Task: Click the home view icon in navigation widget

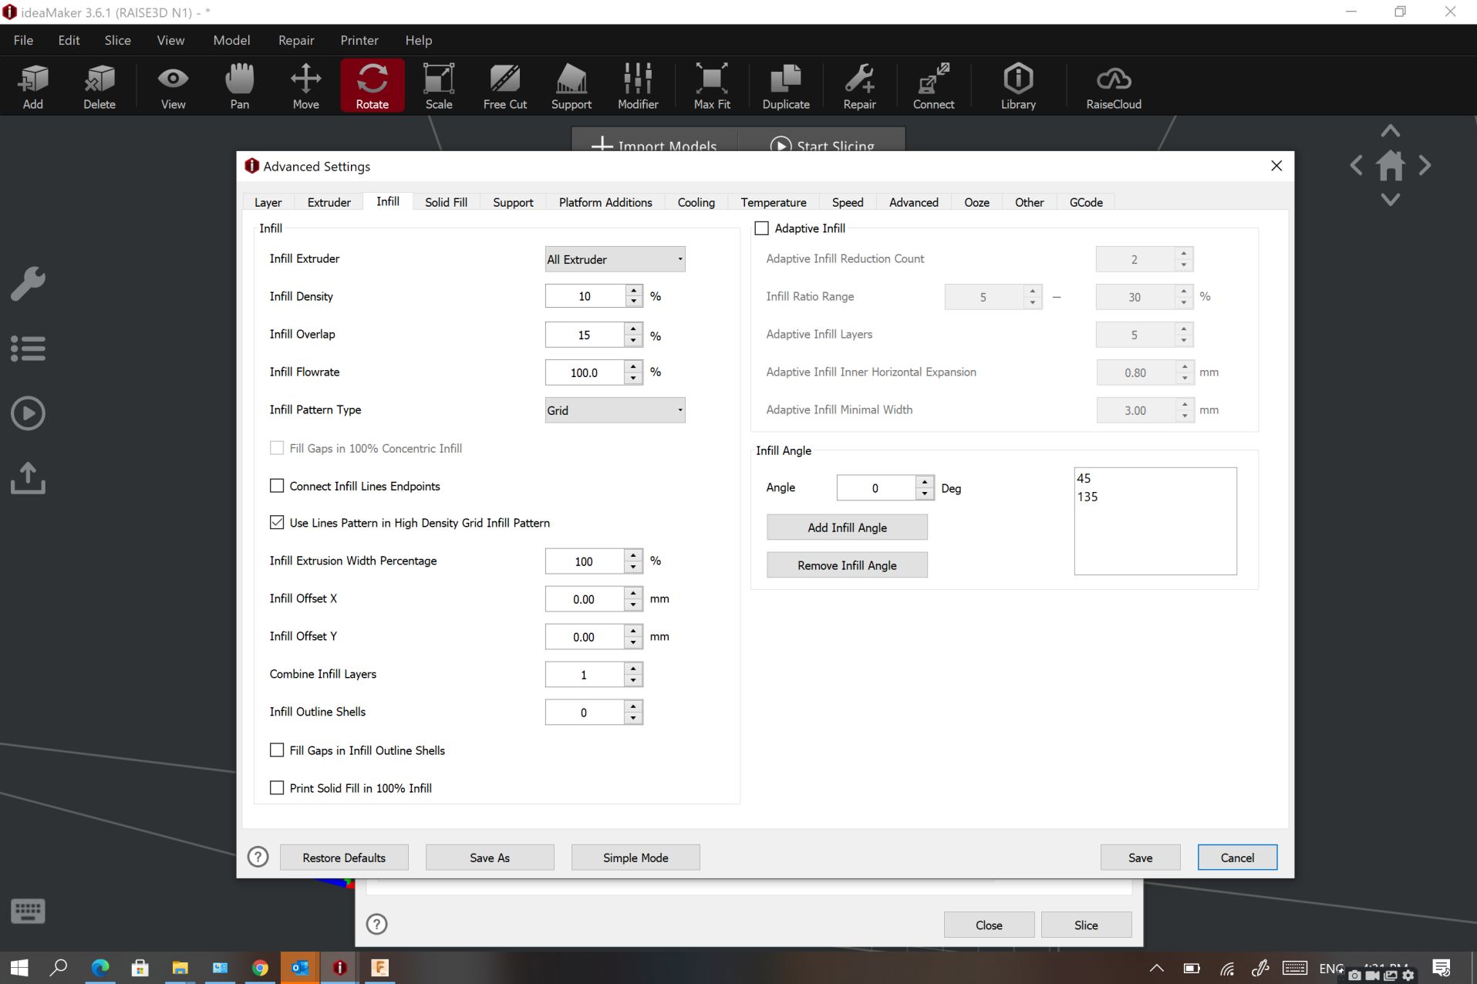Action: (1391, 165)
